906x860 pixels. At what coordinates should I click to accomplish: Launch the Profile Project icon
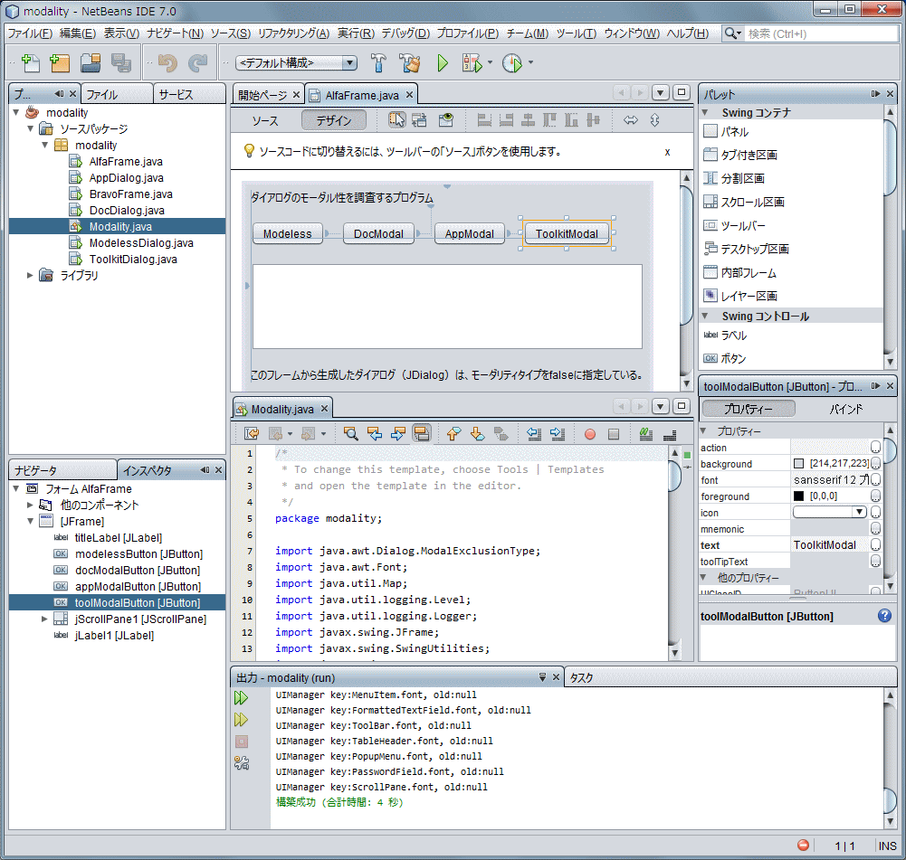pyautogui.click(x=512, y=63)
